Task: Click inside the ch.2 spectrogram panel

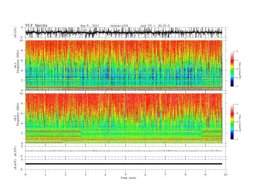Action: (123, 118)
